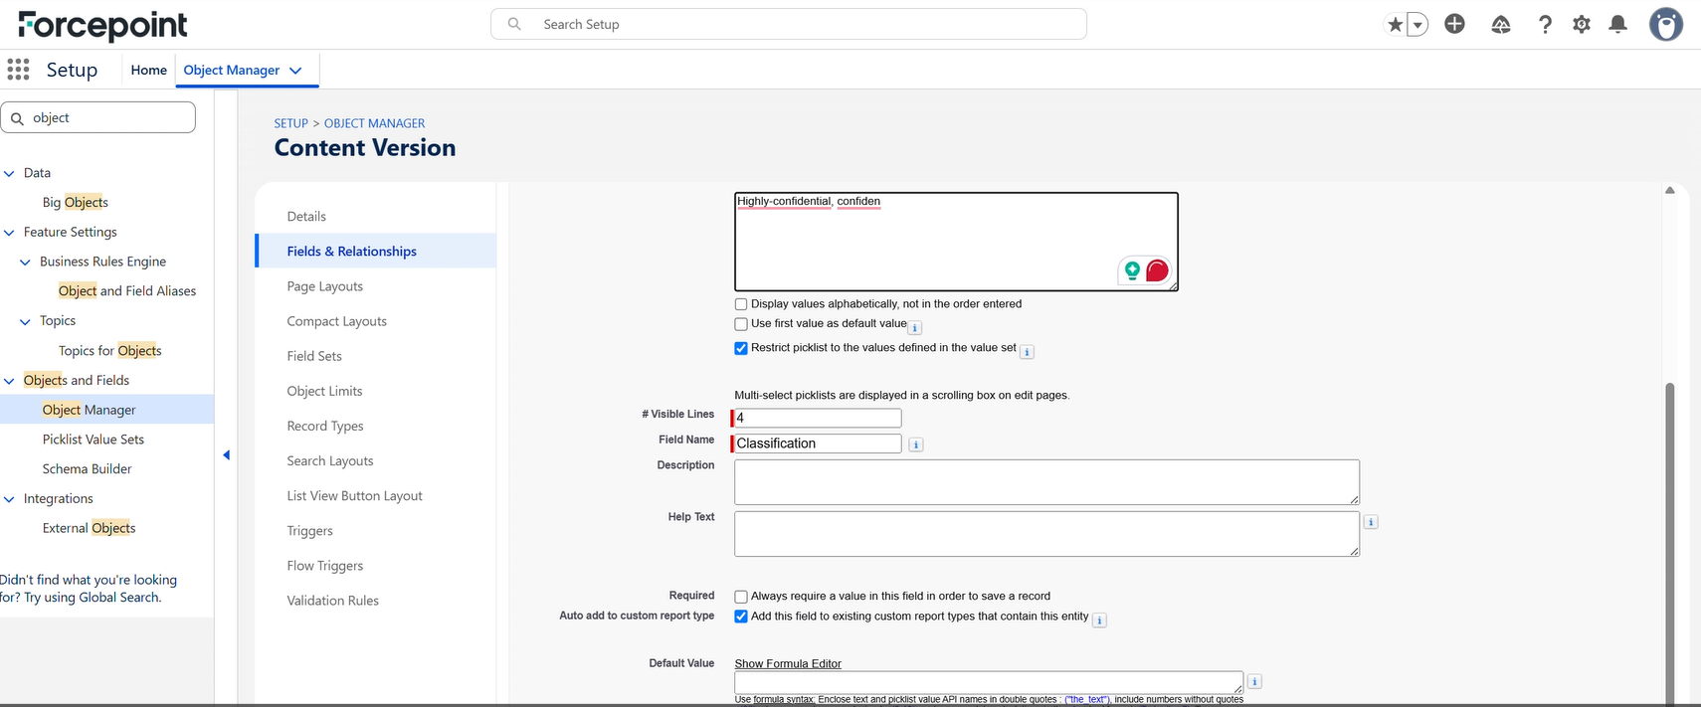Click info icon next to Field Name
This screenshot has width=1701, height=707.
pyautogui.click(x=916, y=444)
